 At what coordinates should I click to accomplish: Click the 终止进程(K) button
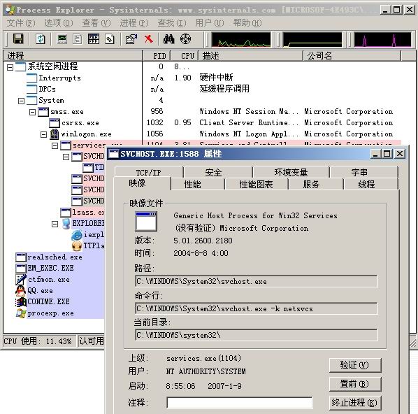point(355,403)
